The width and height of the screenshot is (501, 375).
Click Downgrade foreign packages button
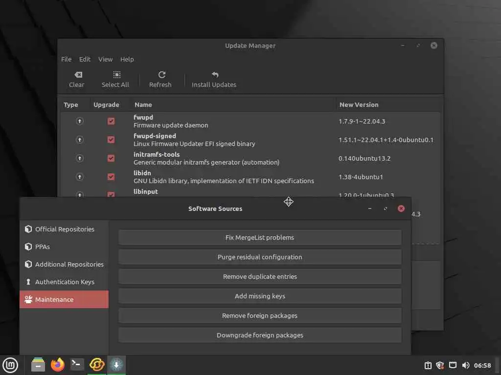coord(260,335)
